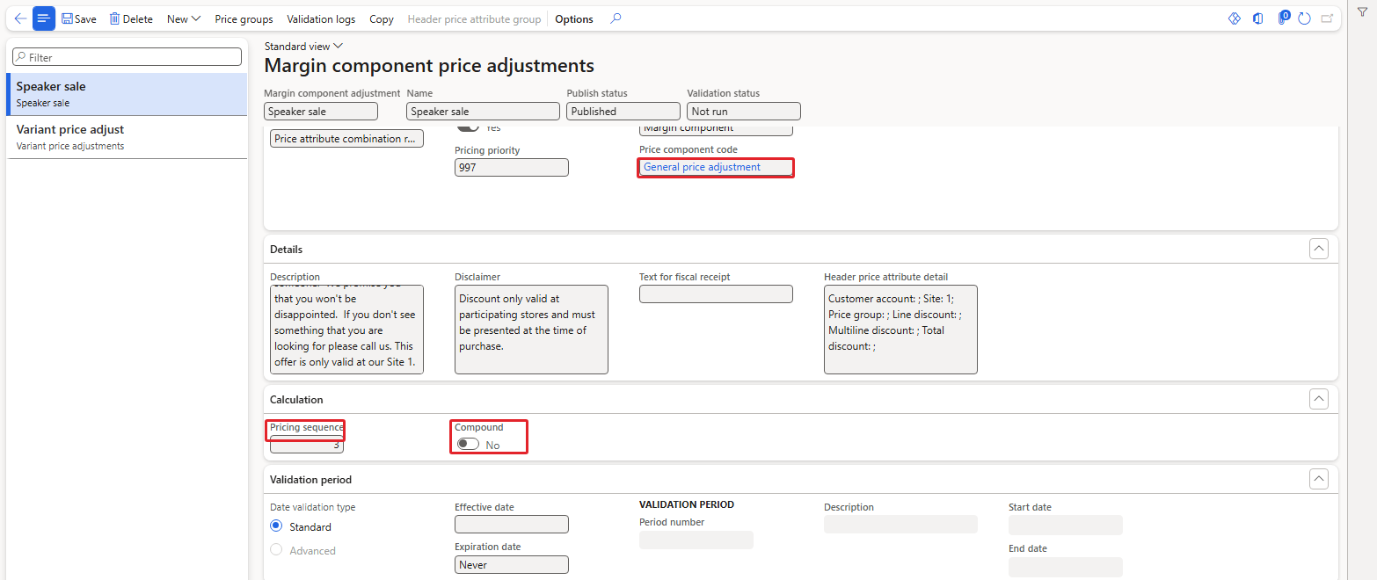Select the Speaker sale list record
Image resolution: width=1377 pixels, height=580 pixels.
[x=127, y=94]
